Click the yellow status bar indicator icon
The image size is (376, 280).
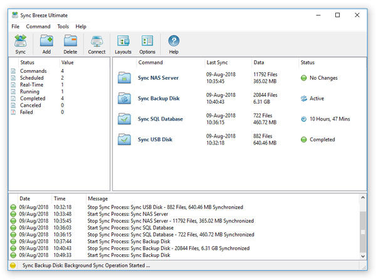[13, 266]
